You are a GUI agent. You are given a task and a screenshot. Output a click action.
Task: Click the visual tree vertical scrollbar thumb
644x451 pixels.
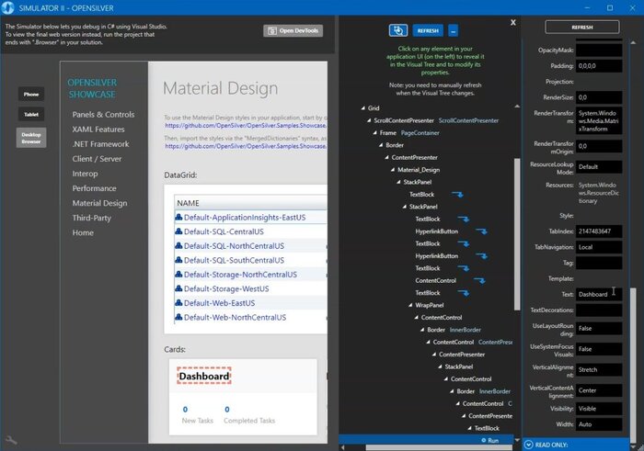click(x=517, y=233)
